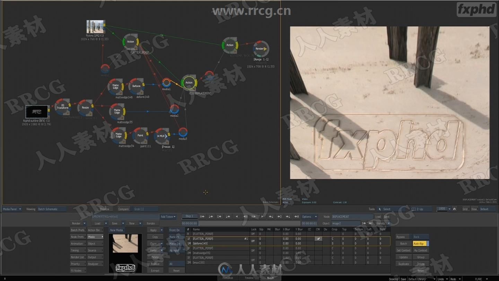This screenshot has width=499, height=281.
Task: Select the Deform node deform149
Action: tap(137, 86)
